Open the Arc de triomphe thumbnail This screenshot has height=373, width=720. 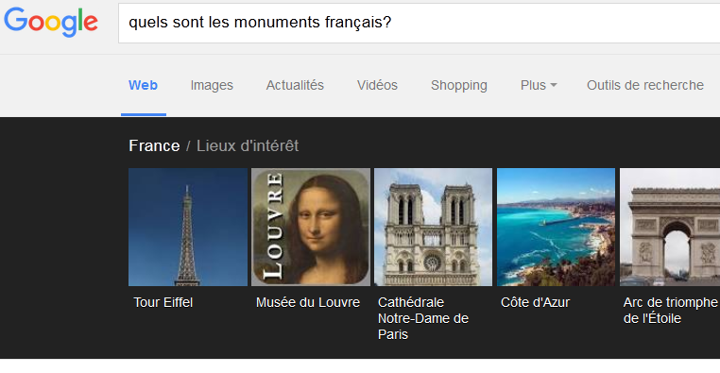tap(670, 227)
